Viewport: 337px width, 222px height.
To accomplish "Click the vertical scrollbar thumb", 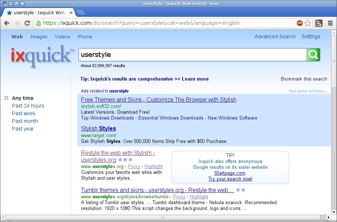I will click(334, 62).
